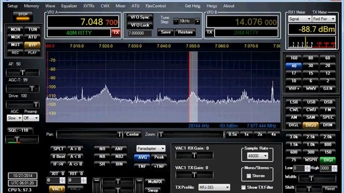Set zoom to 4x
The image size is (344, 193).
[x=274, y=135]
